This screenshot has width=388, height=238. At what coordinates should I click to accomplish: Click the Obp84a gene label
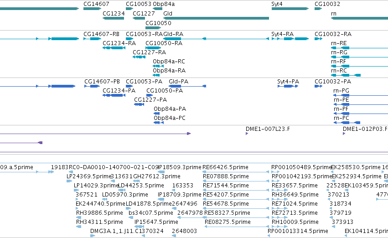point(164,4)
